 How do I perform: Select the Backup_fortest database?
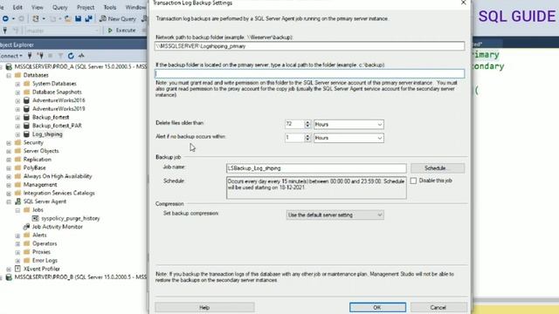[x=51, y=117]
